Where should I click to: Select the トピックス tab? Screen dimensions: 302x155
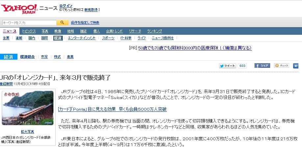pyautogui.click(x=29, y=31)
